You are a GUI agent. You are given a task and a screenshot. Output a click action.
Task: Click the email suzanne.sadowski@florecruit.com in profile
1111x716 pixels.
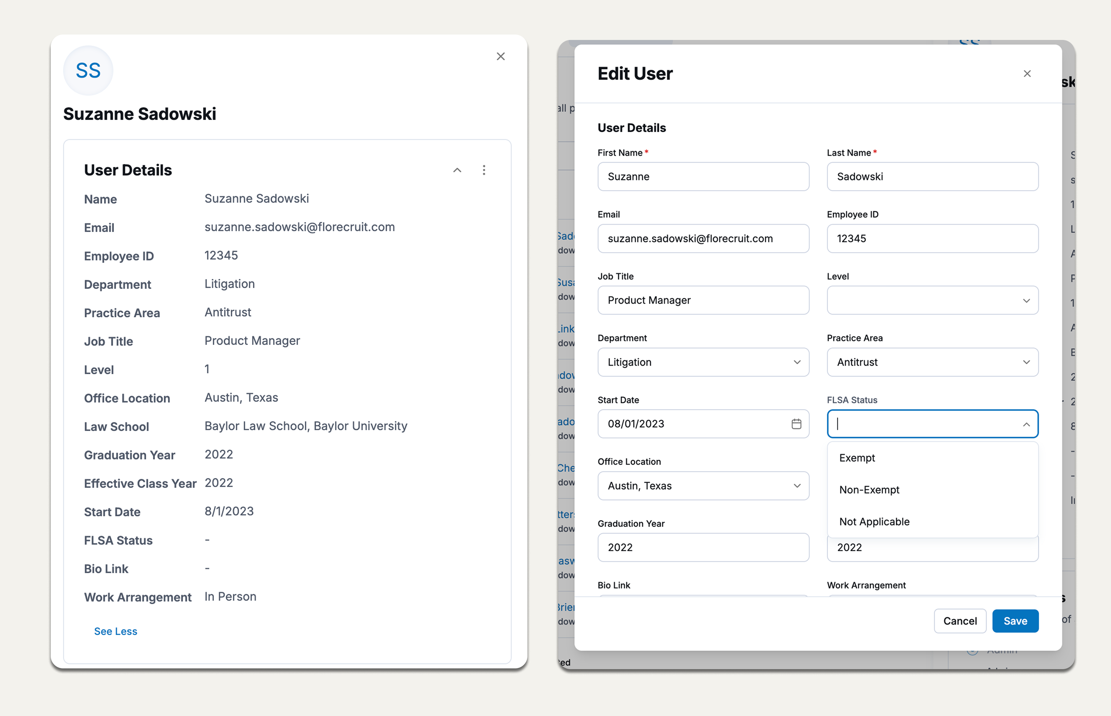(299, 227)
